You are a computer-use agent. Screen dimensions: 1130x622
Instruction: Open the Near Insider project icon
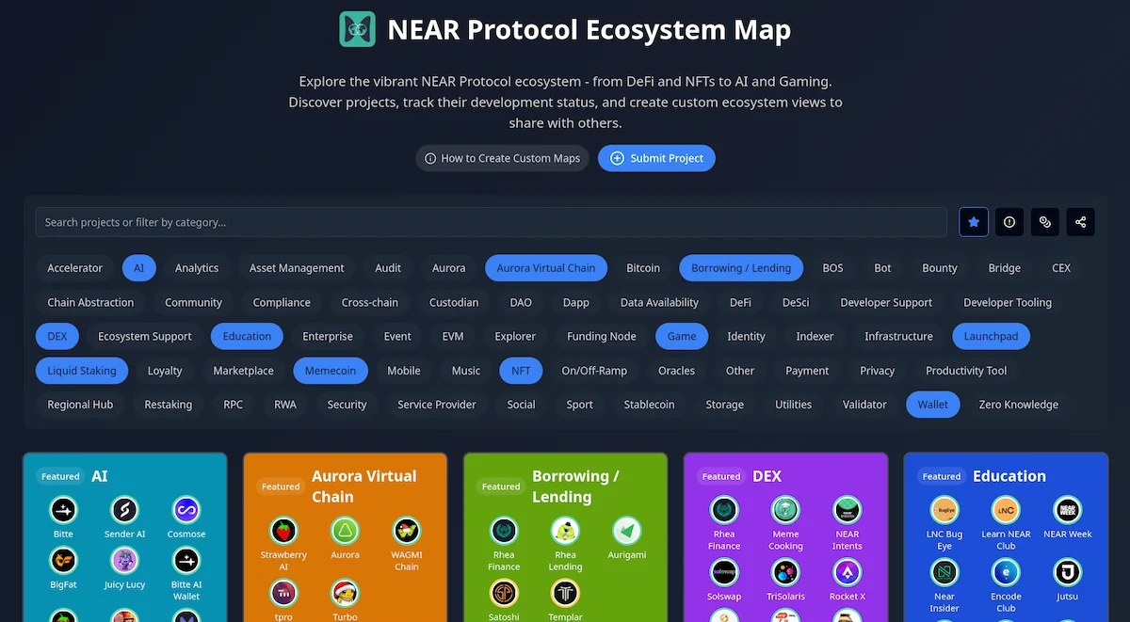[944, 573]
